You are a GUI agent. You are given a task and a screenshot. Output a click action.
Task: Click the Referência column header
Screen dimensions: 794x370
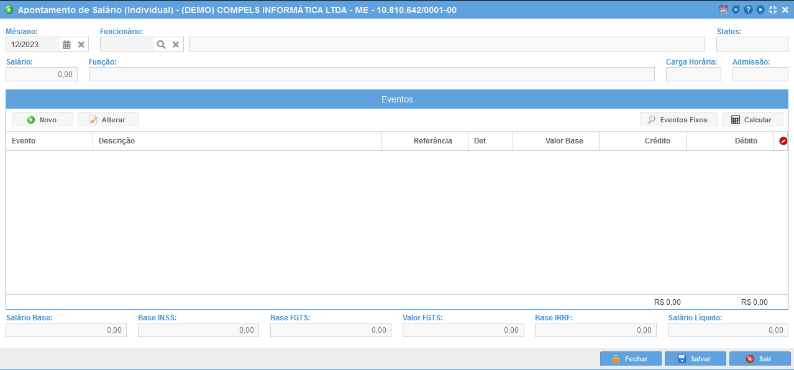(425, 141)
